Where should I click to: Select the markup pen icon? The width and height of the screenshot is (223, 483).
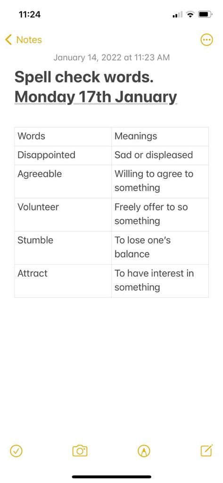pos(144,451)
